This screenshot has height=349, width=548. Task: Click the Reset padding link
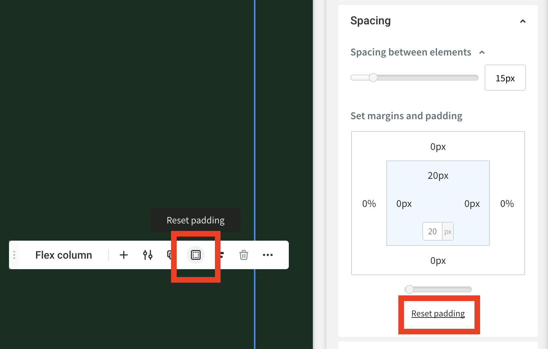pyautogui.click(x=438, y=313)
